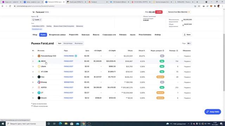Open a new browser tab with plus
225x126 pixels.
pyautogui.click(x=197, y=2)
